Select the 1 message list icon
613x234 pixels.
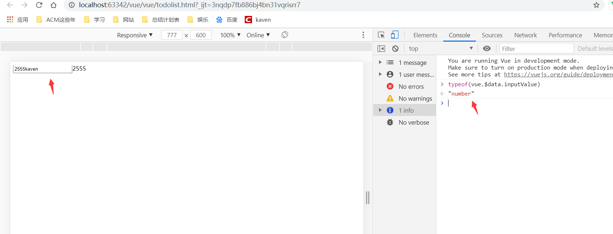point(390,62)
